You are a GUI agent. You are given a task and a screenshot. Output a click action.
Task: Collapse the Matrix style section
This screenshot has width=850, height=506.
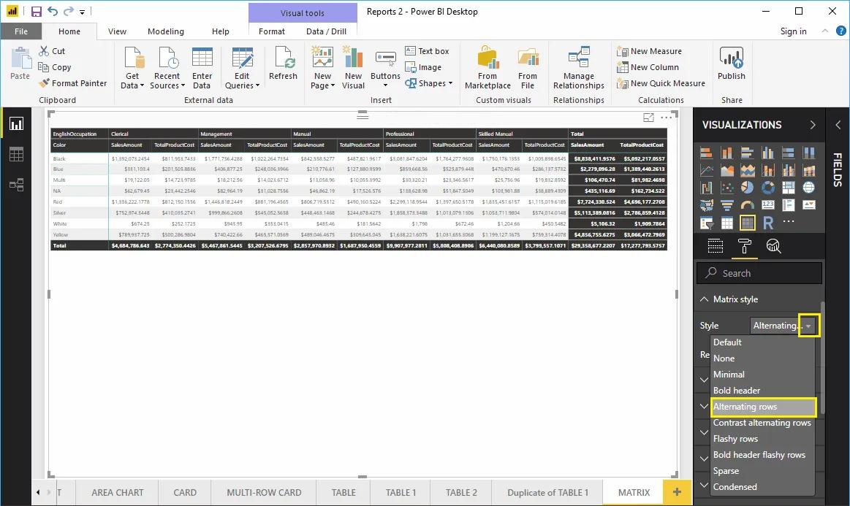point(704,299)
